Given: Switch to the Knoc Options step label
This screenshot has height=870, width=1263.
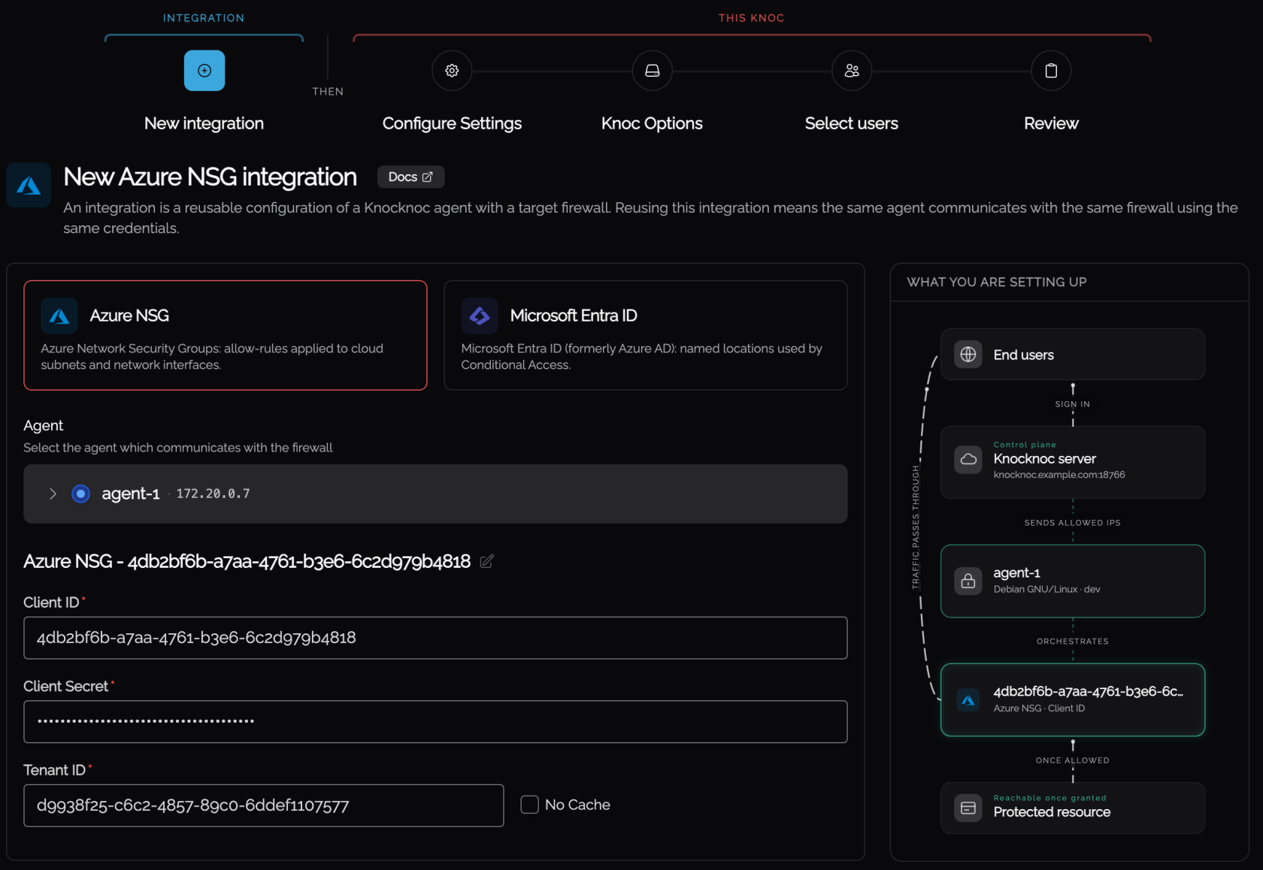Looking at the screenshot, I should [x=652, y=123].
